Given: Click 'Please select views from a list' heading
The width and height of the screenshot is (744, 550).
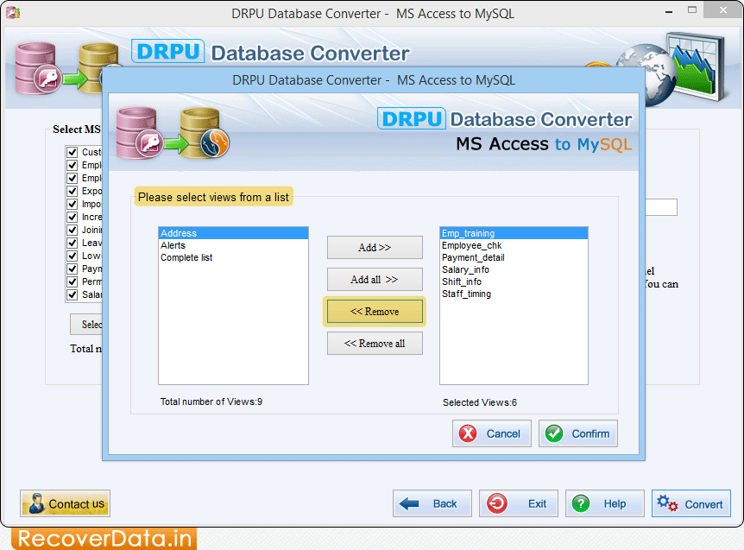Looking at the screenshot, I should click(x=213, y=197).
